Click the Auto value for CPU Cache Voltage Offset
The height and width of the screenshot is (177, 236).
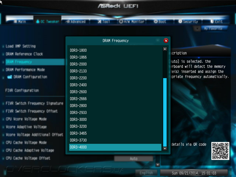[x=133, y=159]
